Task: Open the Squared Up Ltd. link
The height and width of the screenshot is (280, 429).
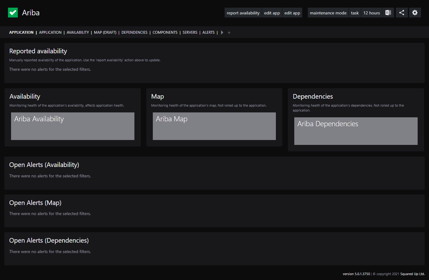Action: click(x=412, y=274)
